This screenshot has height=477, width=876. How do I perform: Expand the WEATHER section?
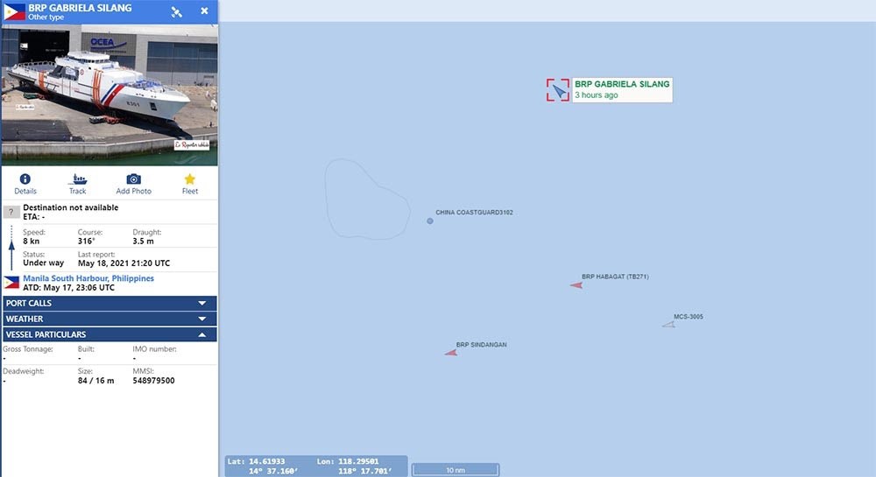click(x=109, y=319)
